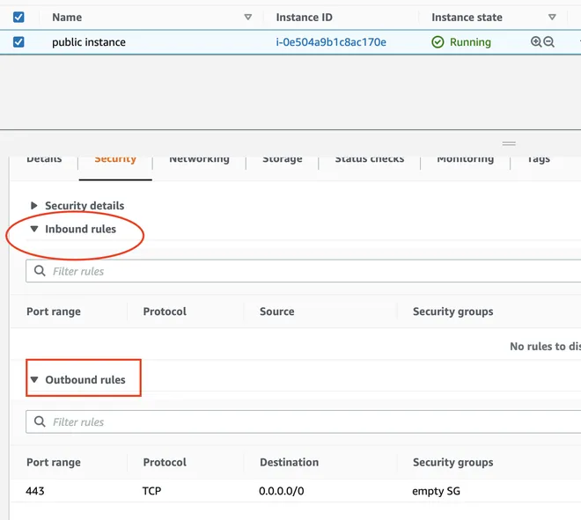This screenshot has width=581, height=520.
Task: Open the Networking tab
Action: pyautogui.click(x=199, y=159)
